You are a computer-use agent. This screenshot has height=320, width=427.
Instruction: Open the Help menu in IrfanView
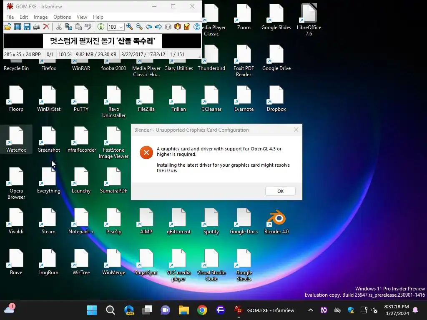click(98, 17)
